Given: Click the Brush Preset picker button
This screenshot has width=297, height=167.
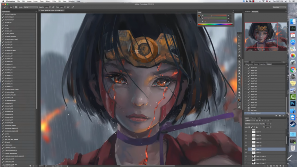Looking at the screenshot, I should (11, 7).
